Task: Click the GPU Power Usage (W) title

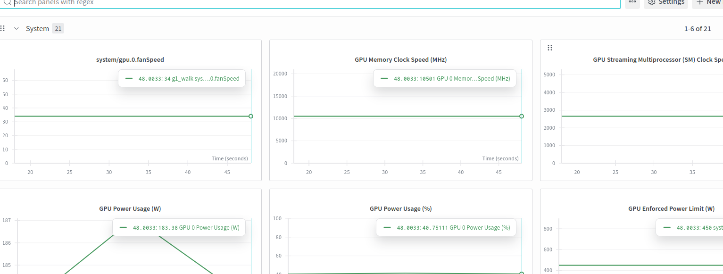Action: [x=130, y=208]
